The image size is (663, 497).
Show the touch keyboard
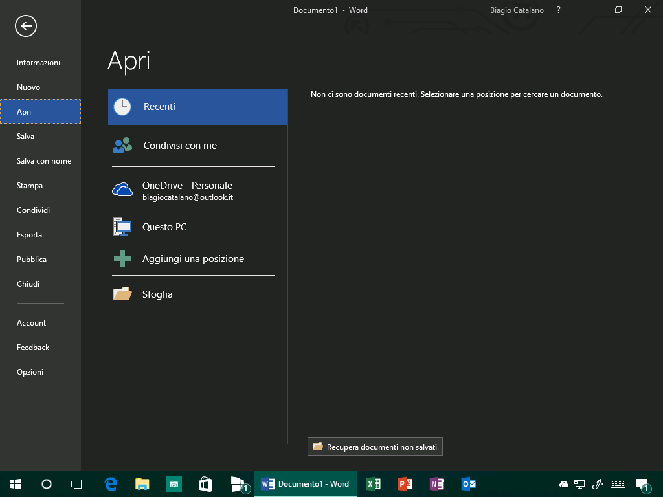[x=618, y=484]
